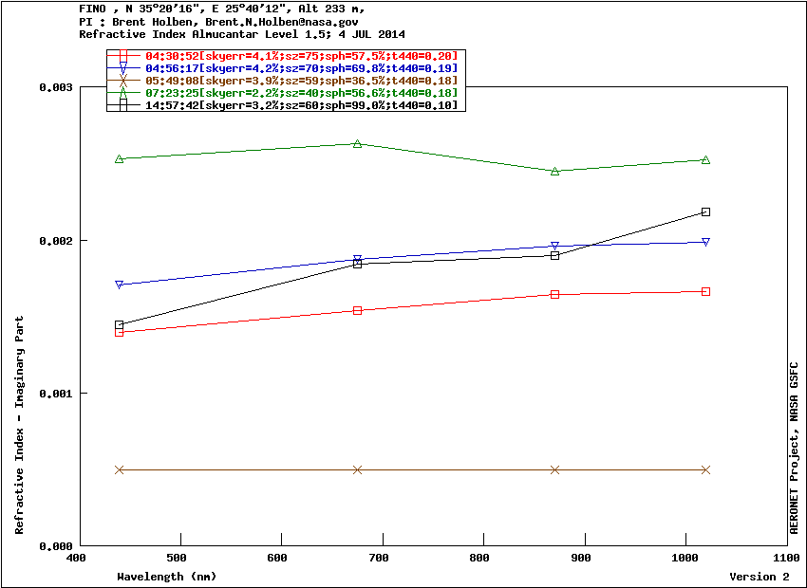The height and width of the screenshot is (588, 807).
Task: Click the 0.003 y-axis tick label
Action: pyautogui.click(x=55, y=87)
